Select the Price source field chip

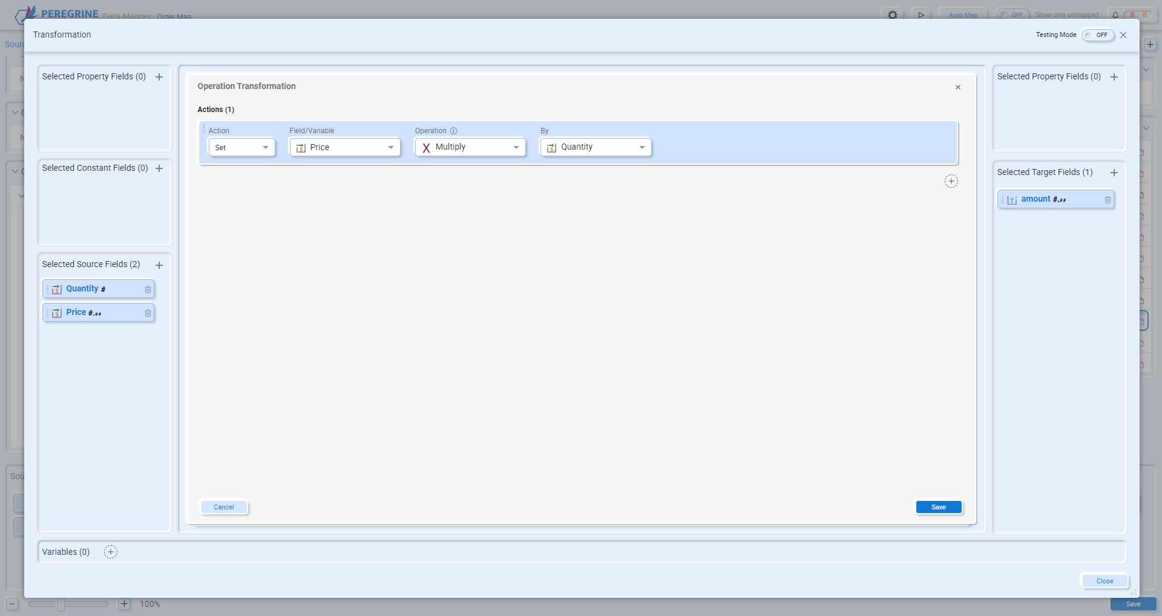point(99,313)
